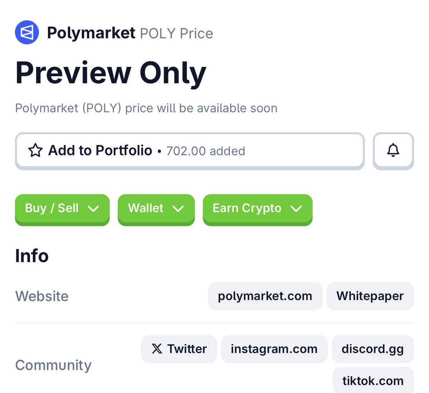Open the discord.gg community link
This screenshot has height=393, width=429.
373,349
